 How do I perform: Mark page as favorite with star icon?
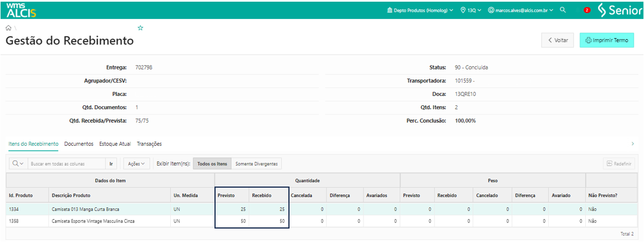[141, 28]
